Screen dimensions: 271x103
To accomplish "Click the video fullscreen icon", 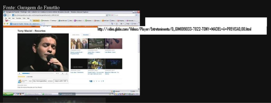I will point(67,73).
